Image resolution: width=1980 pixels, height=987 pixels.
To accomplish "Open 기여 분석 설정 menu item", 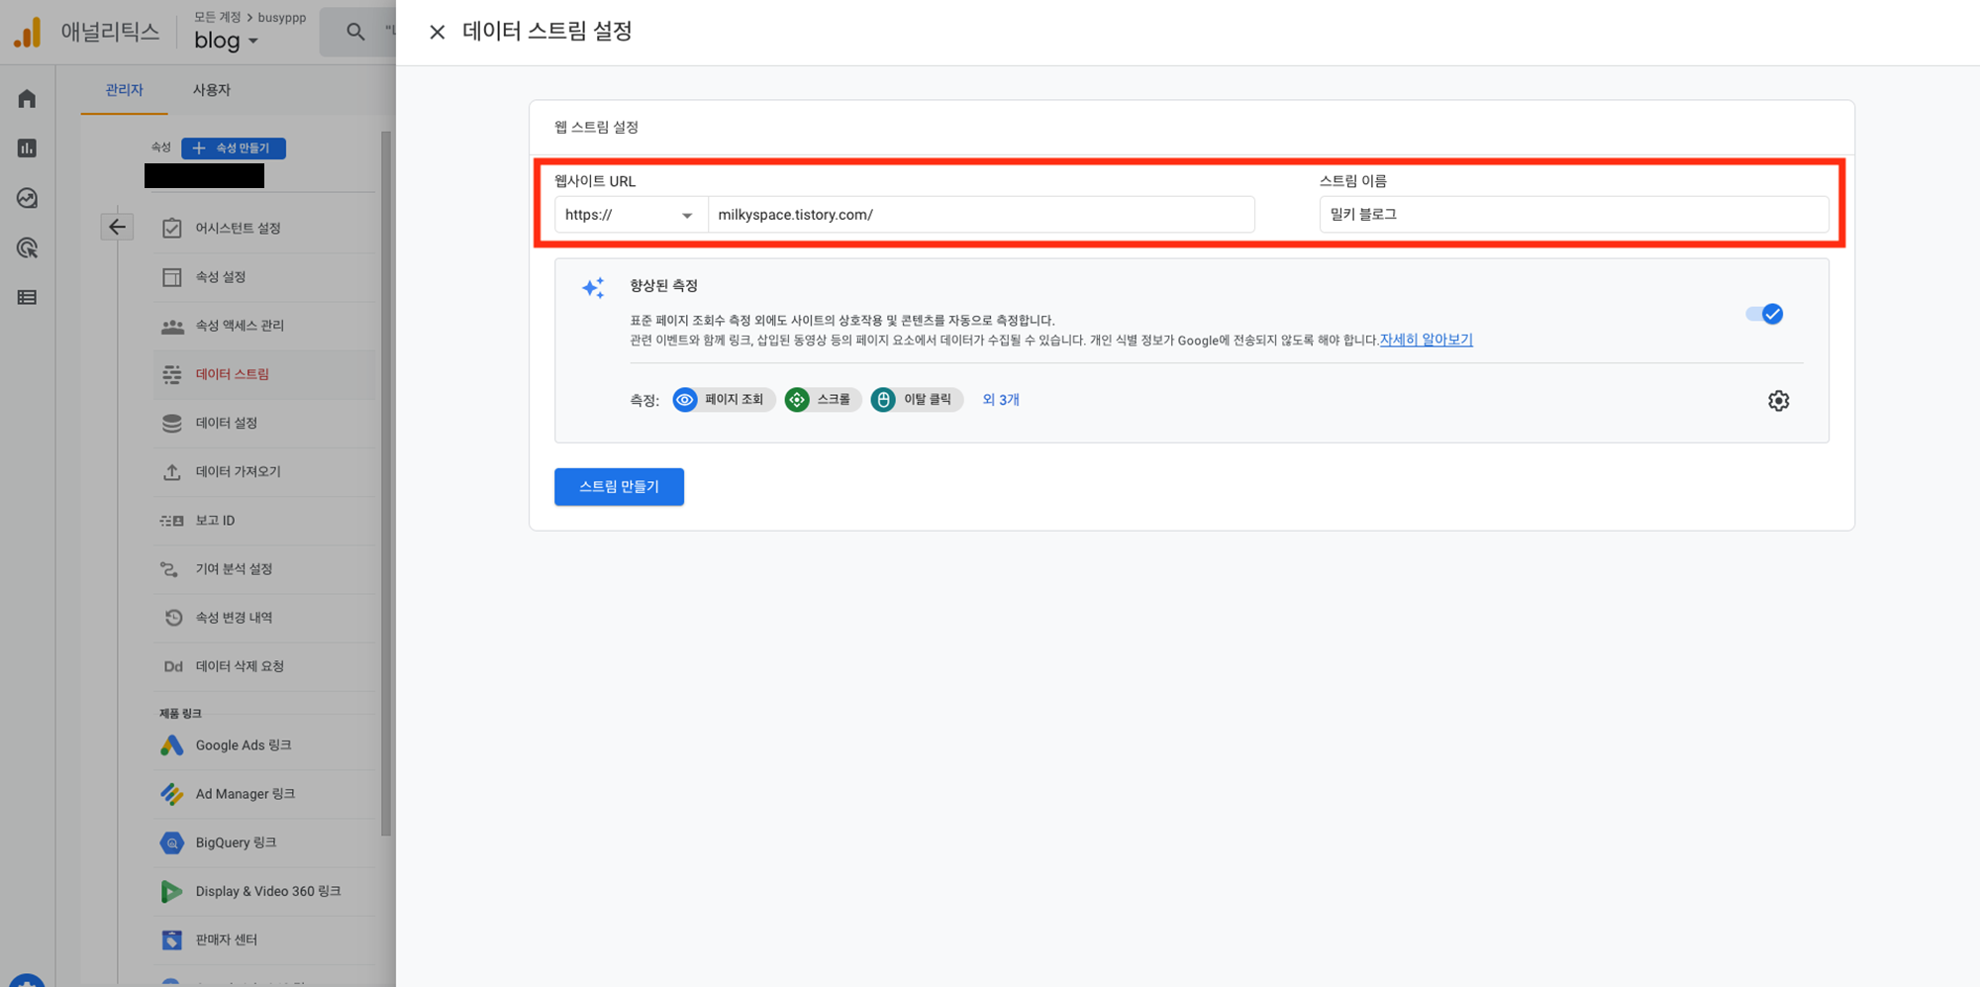I will tap(264, 568).
